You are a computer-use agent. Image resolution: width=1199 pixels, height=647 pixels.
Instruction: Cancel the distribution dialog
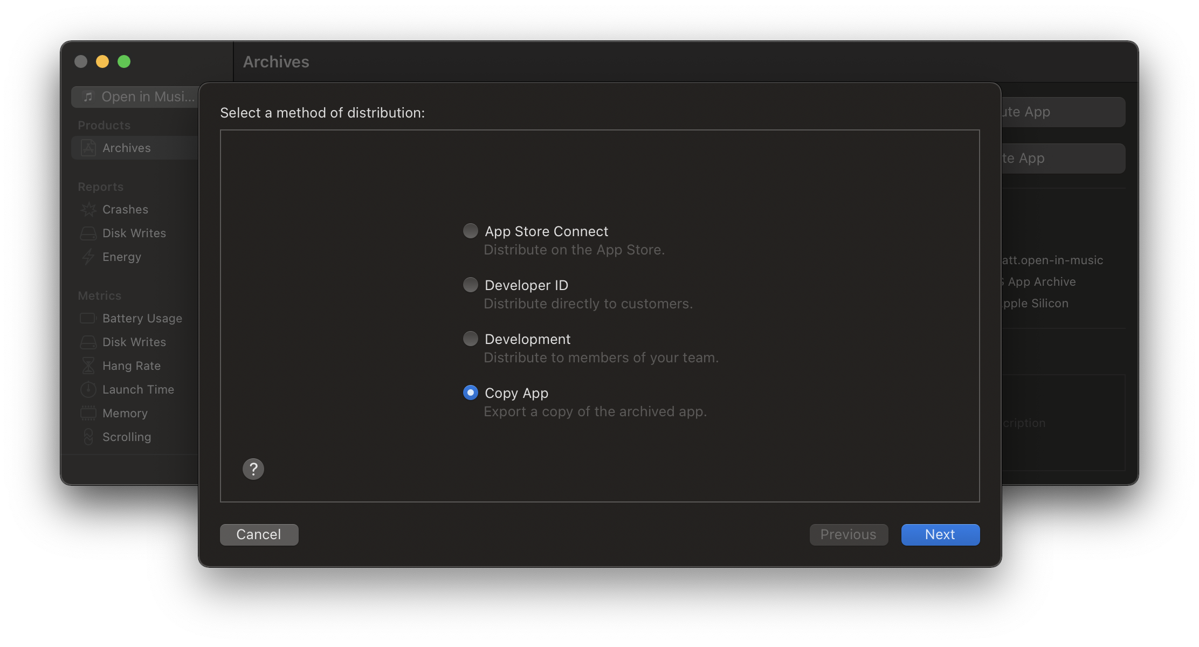(x=259, y=534)
